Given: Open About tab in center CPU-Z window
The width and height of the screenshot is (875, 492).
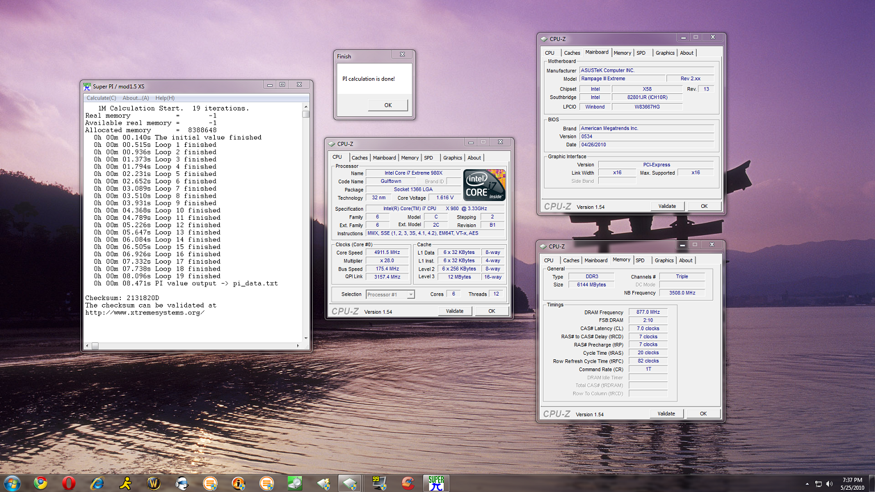Looking at the screenshot, I should tap(475, 158).
